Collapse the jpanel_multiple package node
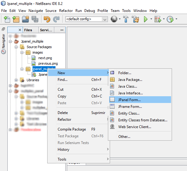 tap(22, 69)
